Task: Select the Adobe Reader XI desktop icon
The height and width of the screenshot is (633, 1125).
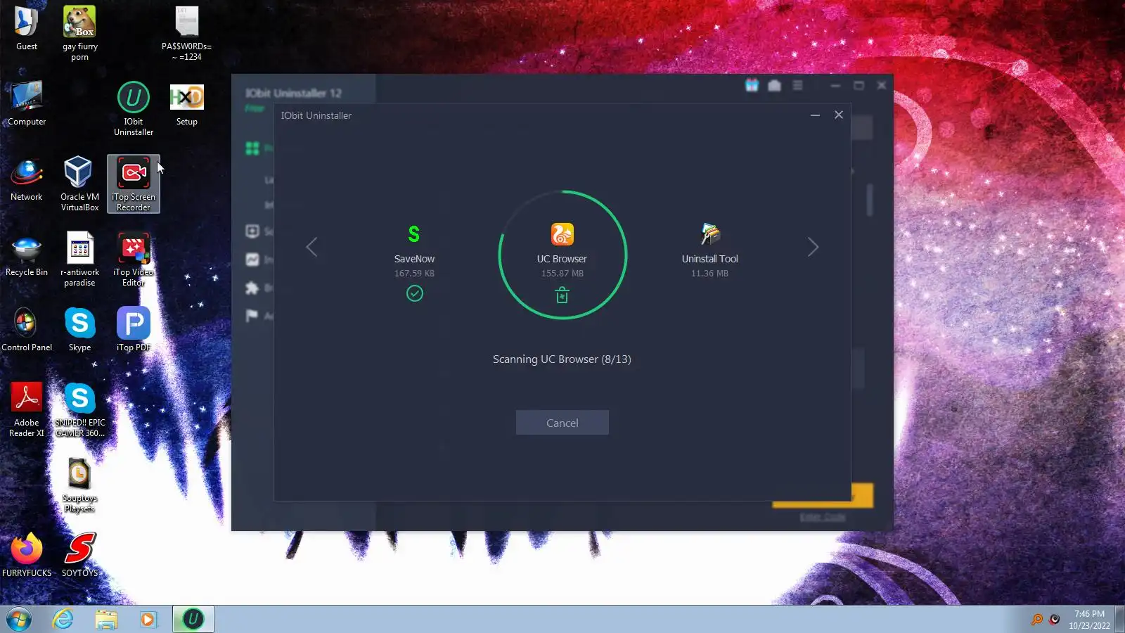Action: pyautogui.click(x=27, y=409)
